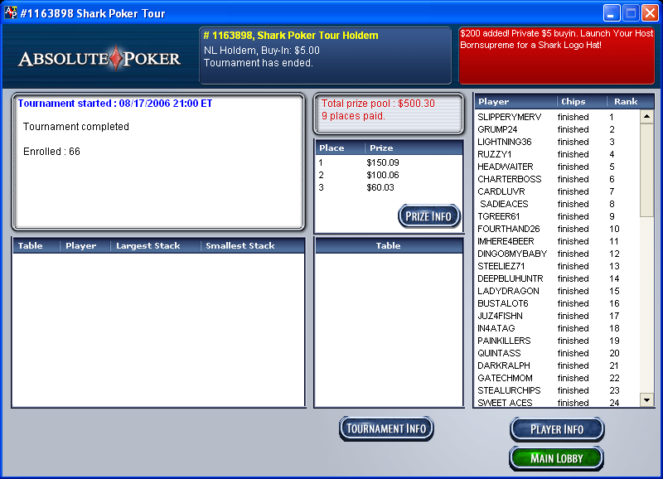Click the '# 1163898, Shark Poker Tour Holdem' heading
Image resolution: width=663 pixels, height=479 pixels.
[x=291, y=36]
